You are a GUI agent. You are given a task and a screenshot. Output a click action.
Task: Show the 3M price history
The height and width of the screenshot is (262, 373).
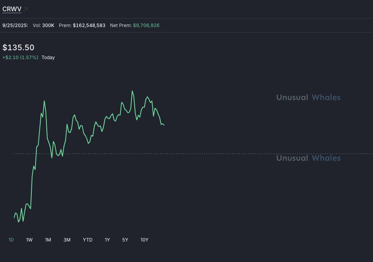tap(67, 240)
